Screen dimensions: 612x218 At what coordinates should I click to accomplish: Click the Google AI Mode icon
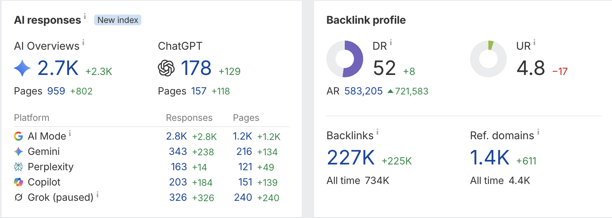[18, 136]
